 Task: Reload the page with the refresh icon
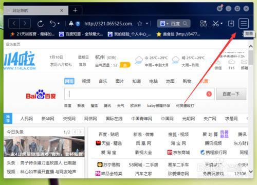(41, 24)
